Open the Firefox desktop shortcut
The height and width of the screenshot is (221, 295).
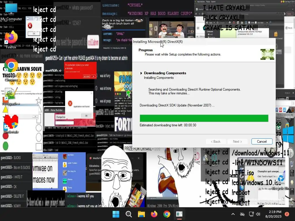[11, 40]
